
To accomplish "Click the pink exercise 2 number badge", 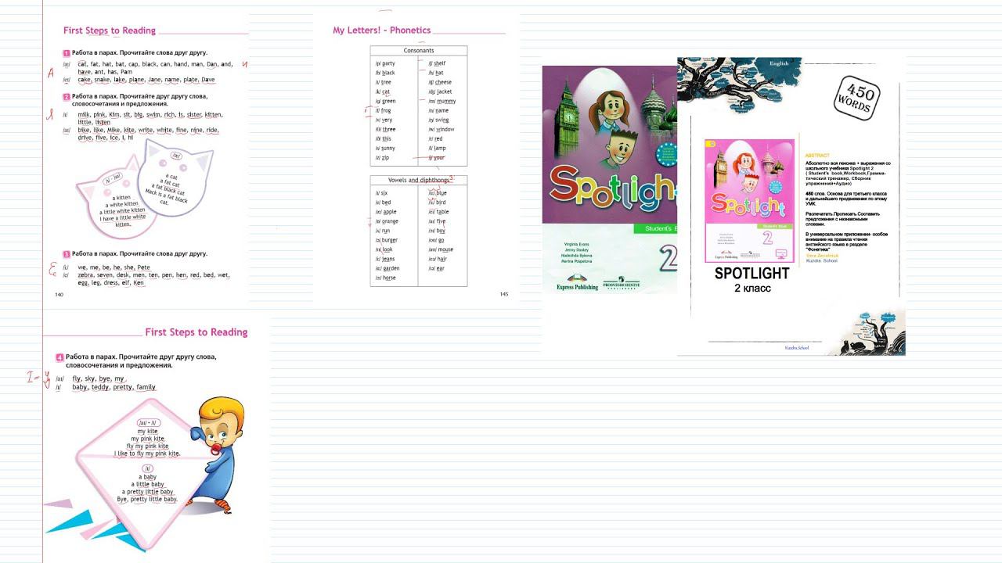I will click(67, 97).
